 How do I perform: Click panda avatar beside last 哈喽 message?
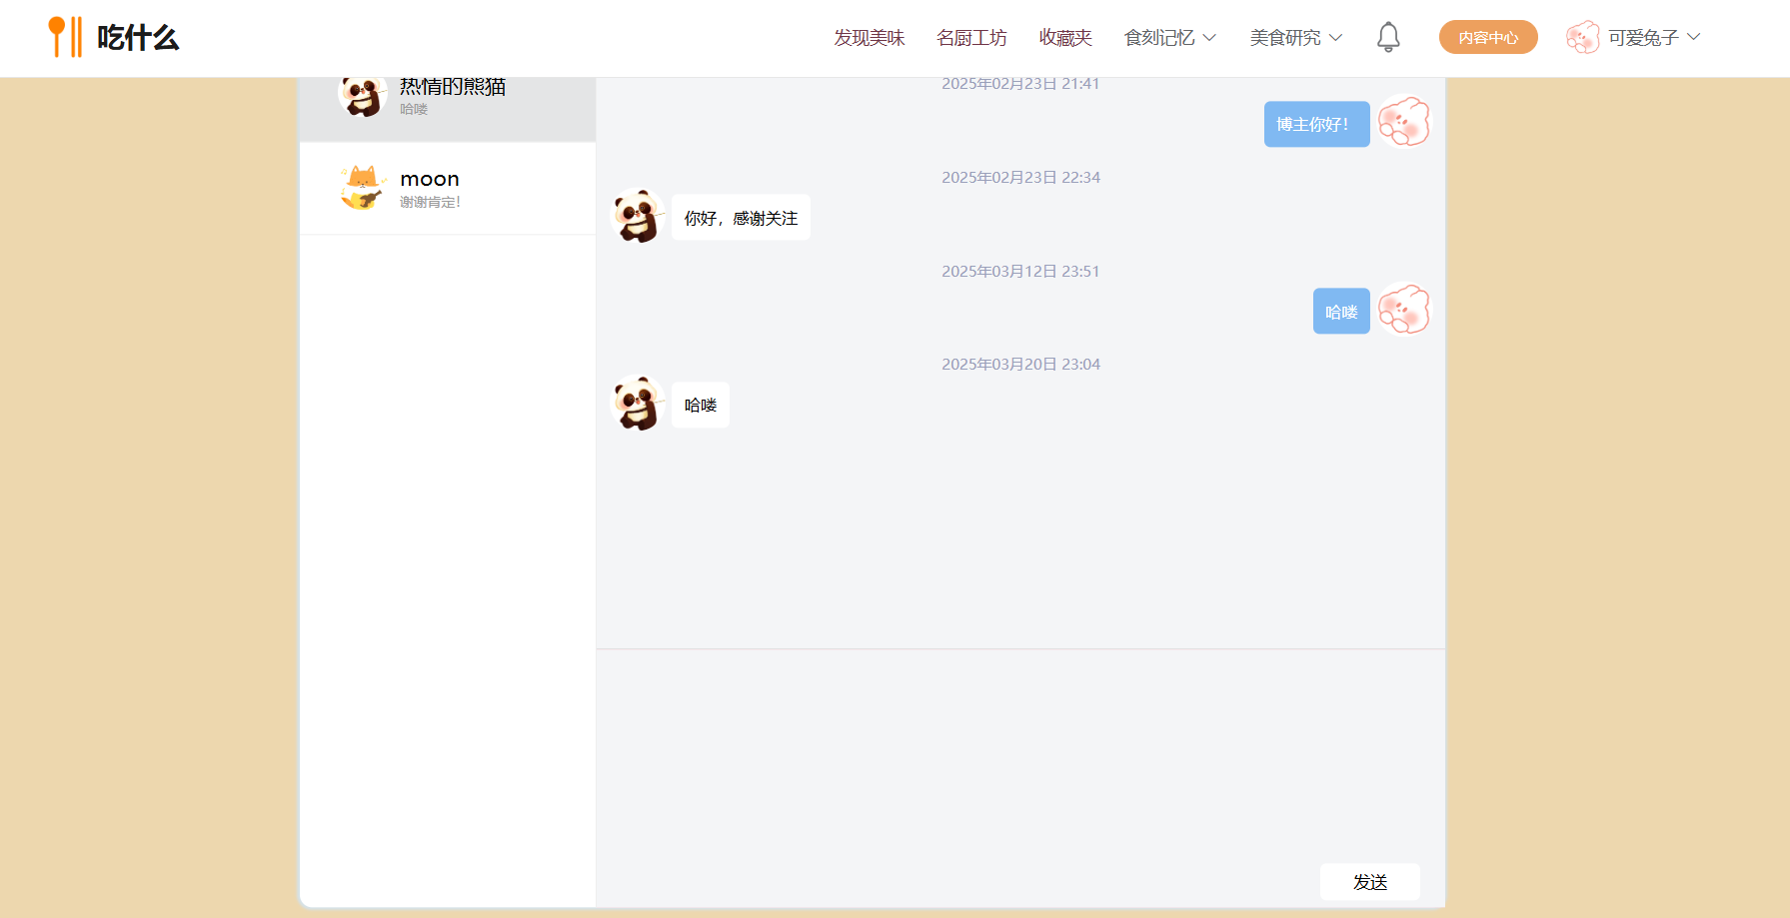[638, 404]
